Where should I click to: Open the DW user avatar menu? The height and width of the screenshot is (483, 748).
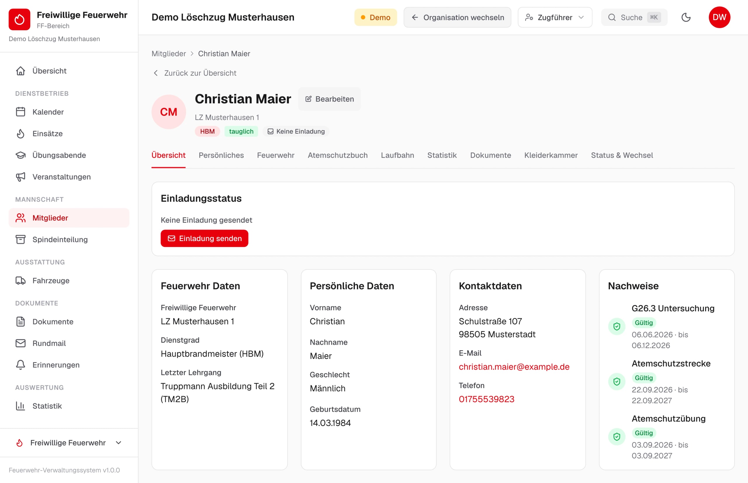pos(719,17)
